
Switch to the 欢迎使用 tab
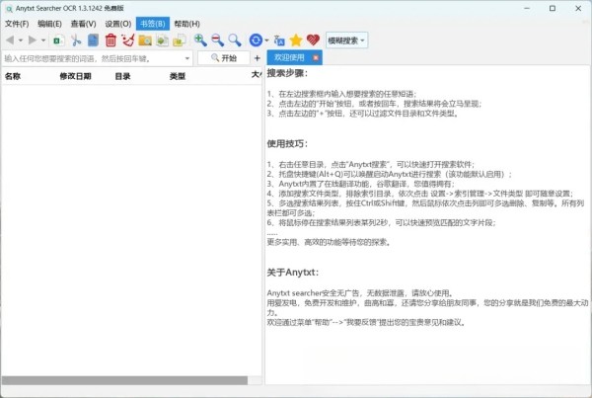coord(288,58)
